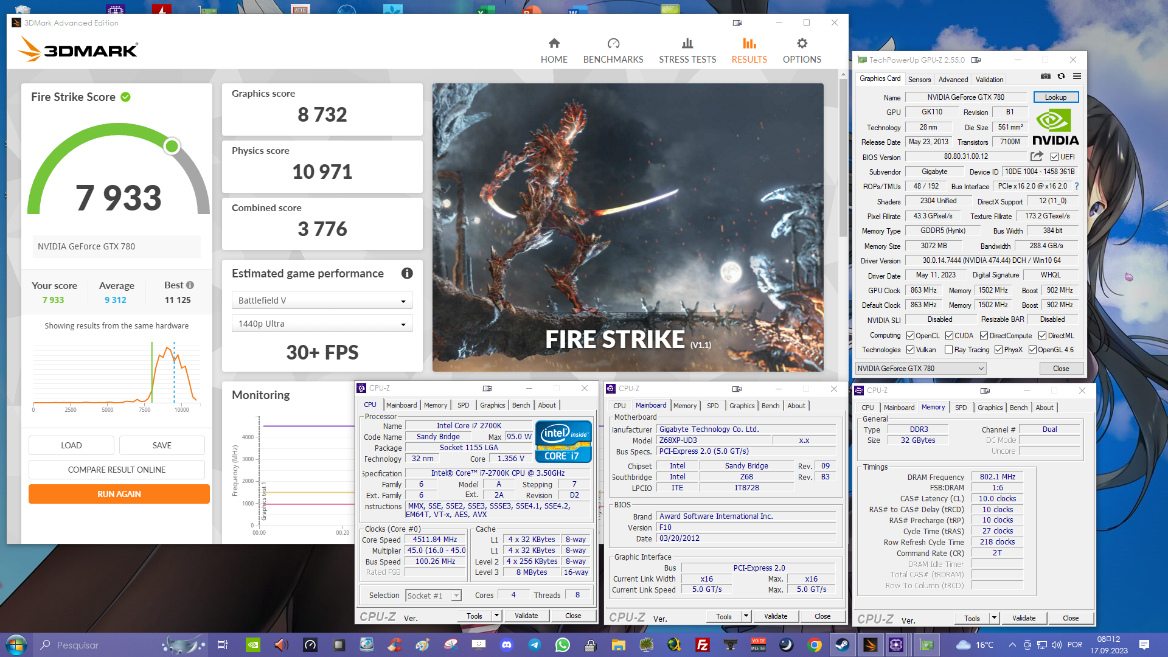Open Google Chrome from the taskbar
1168x657 pixels.
(815, 645)
